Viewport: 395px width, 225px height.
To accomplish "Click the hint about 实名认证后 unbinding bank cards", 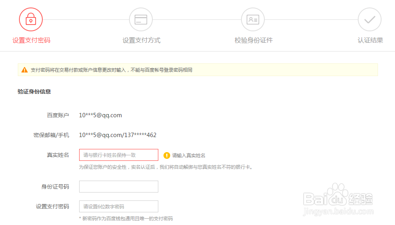I will [x=166, y=167].
